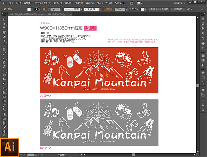Click the red Aパターン design artwork
Screen dimensions: 207x157
coord(99,70)
